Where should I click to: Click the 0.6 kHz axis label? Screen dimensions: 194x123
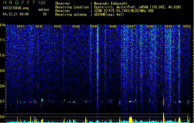tap(3, 117)
